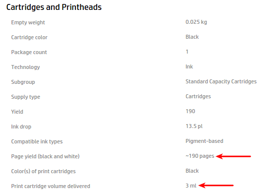Click Standard Capacity Cartridges value
The height and width of the screenshot is (194, 261).
coord(221,82)
